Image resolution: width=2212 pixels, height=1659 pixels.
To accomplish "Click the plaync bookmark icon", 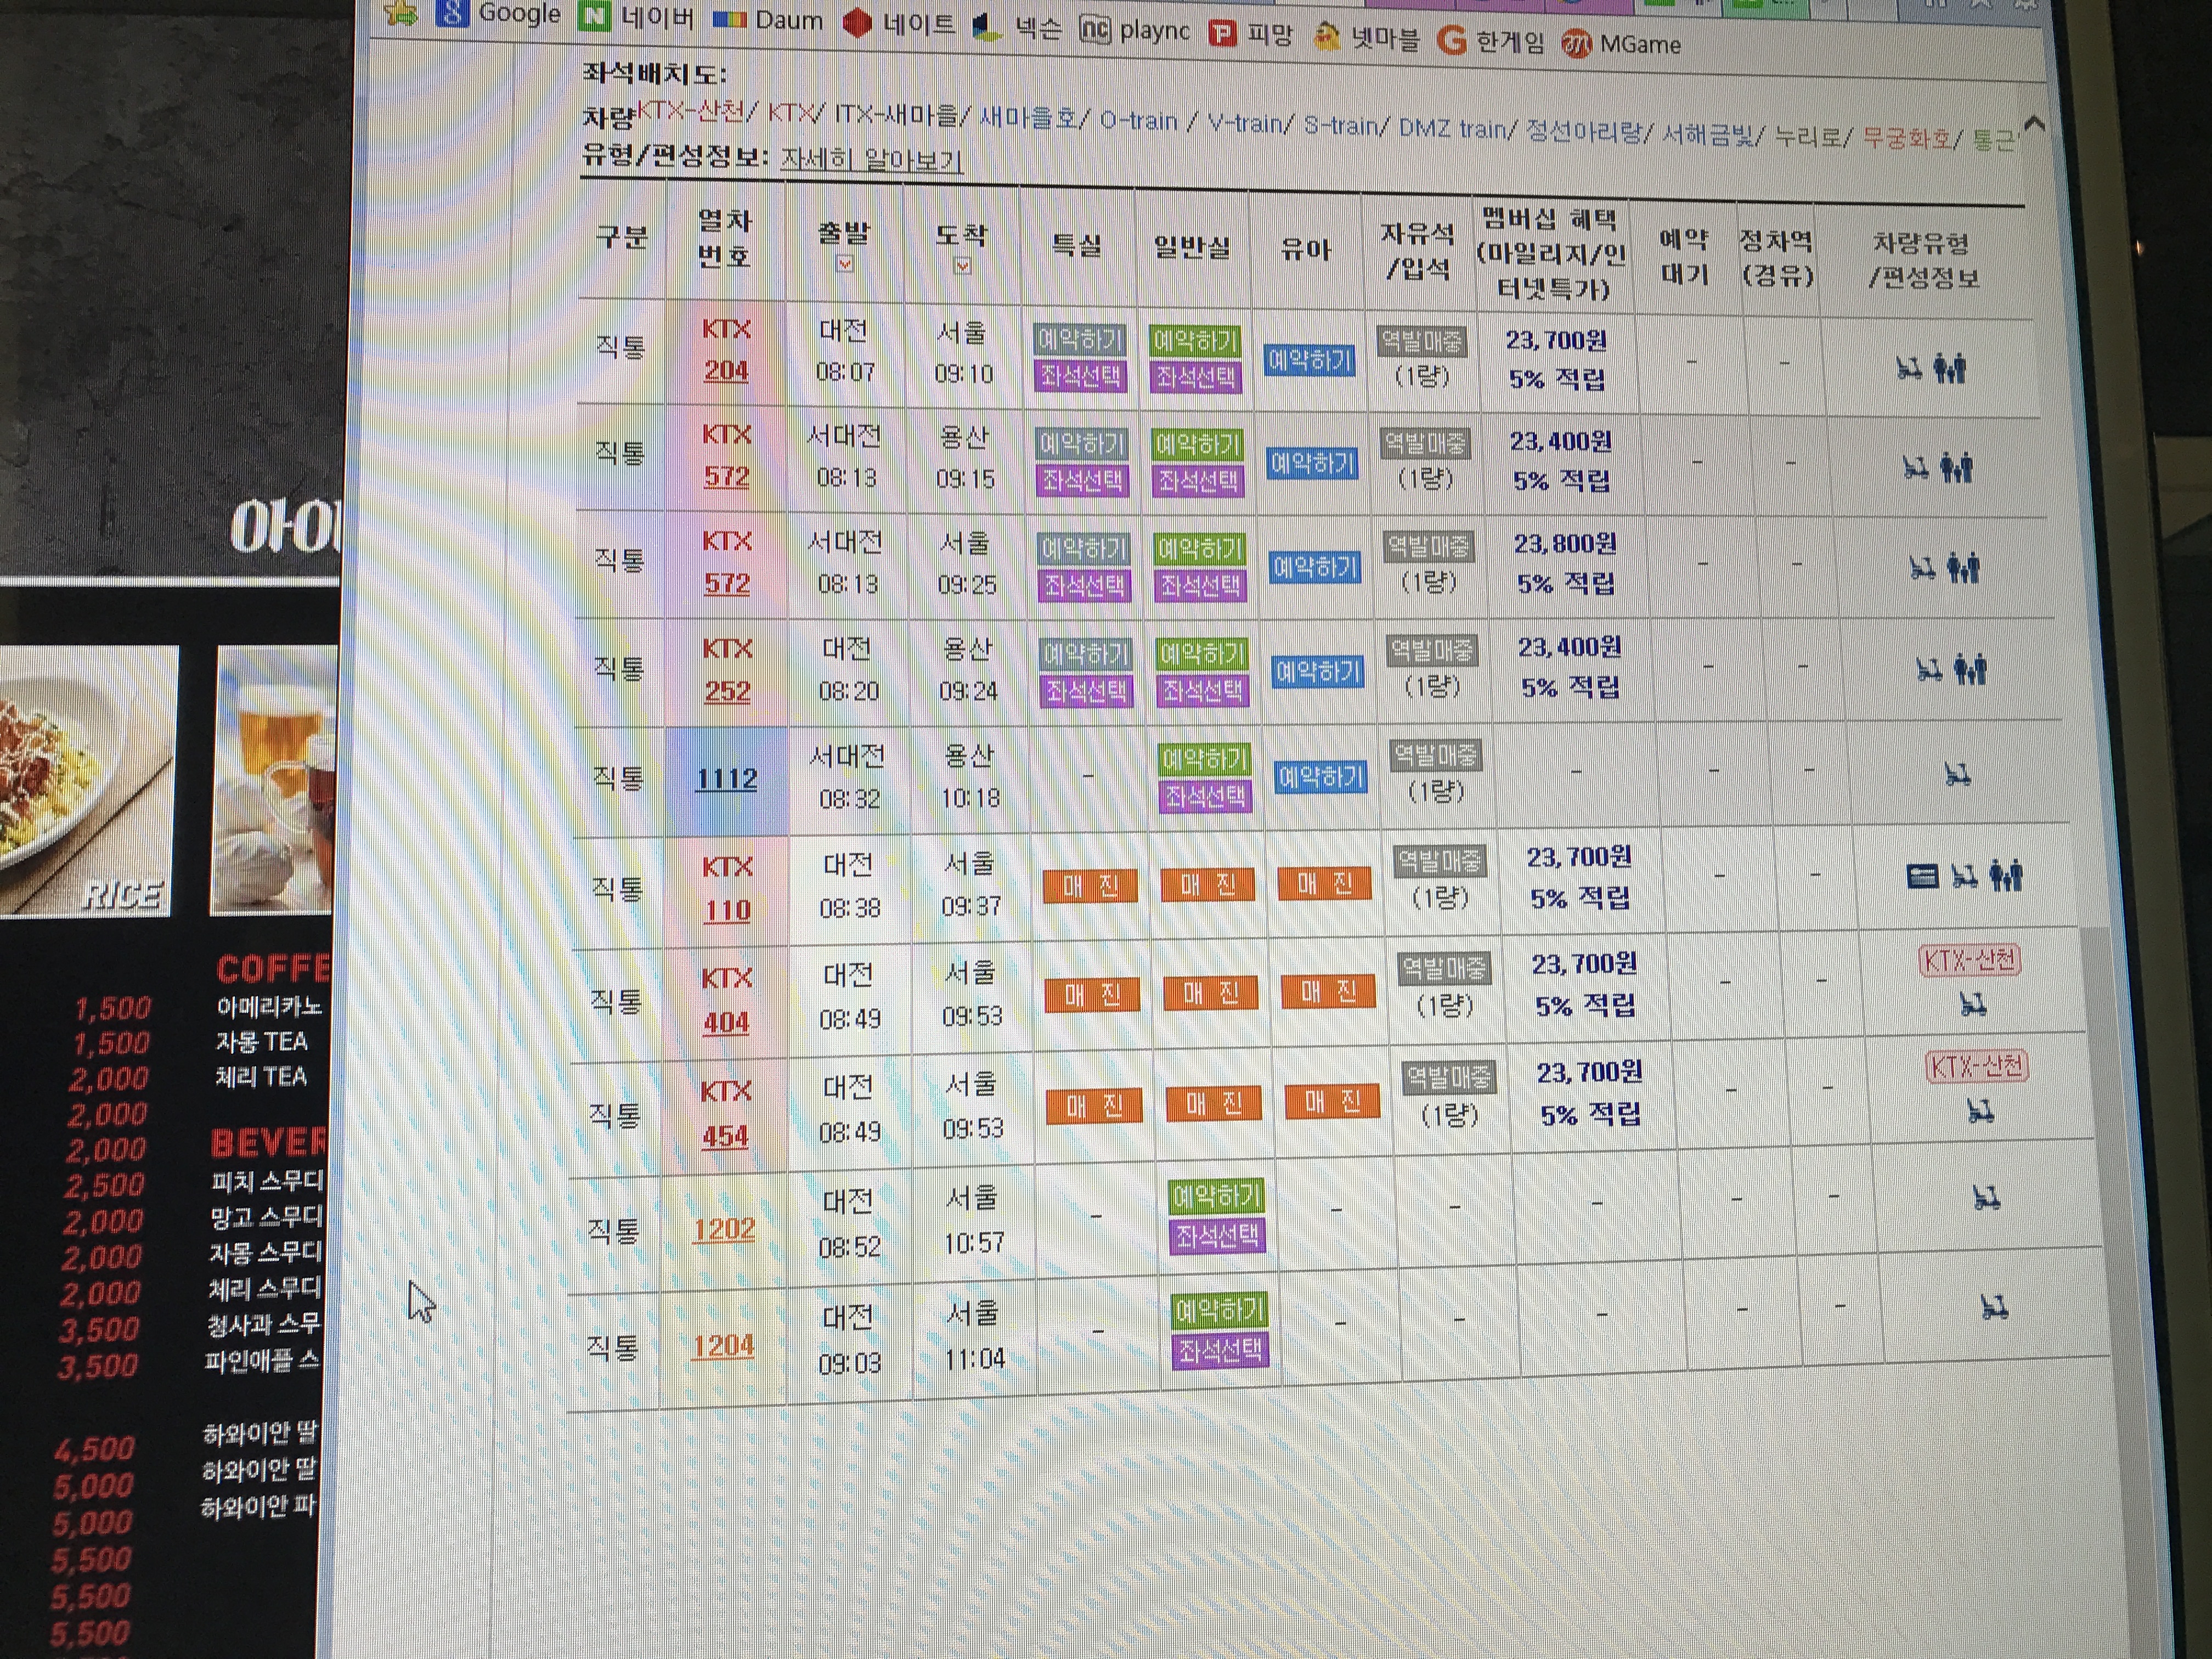I will (x=1095, y=30).
